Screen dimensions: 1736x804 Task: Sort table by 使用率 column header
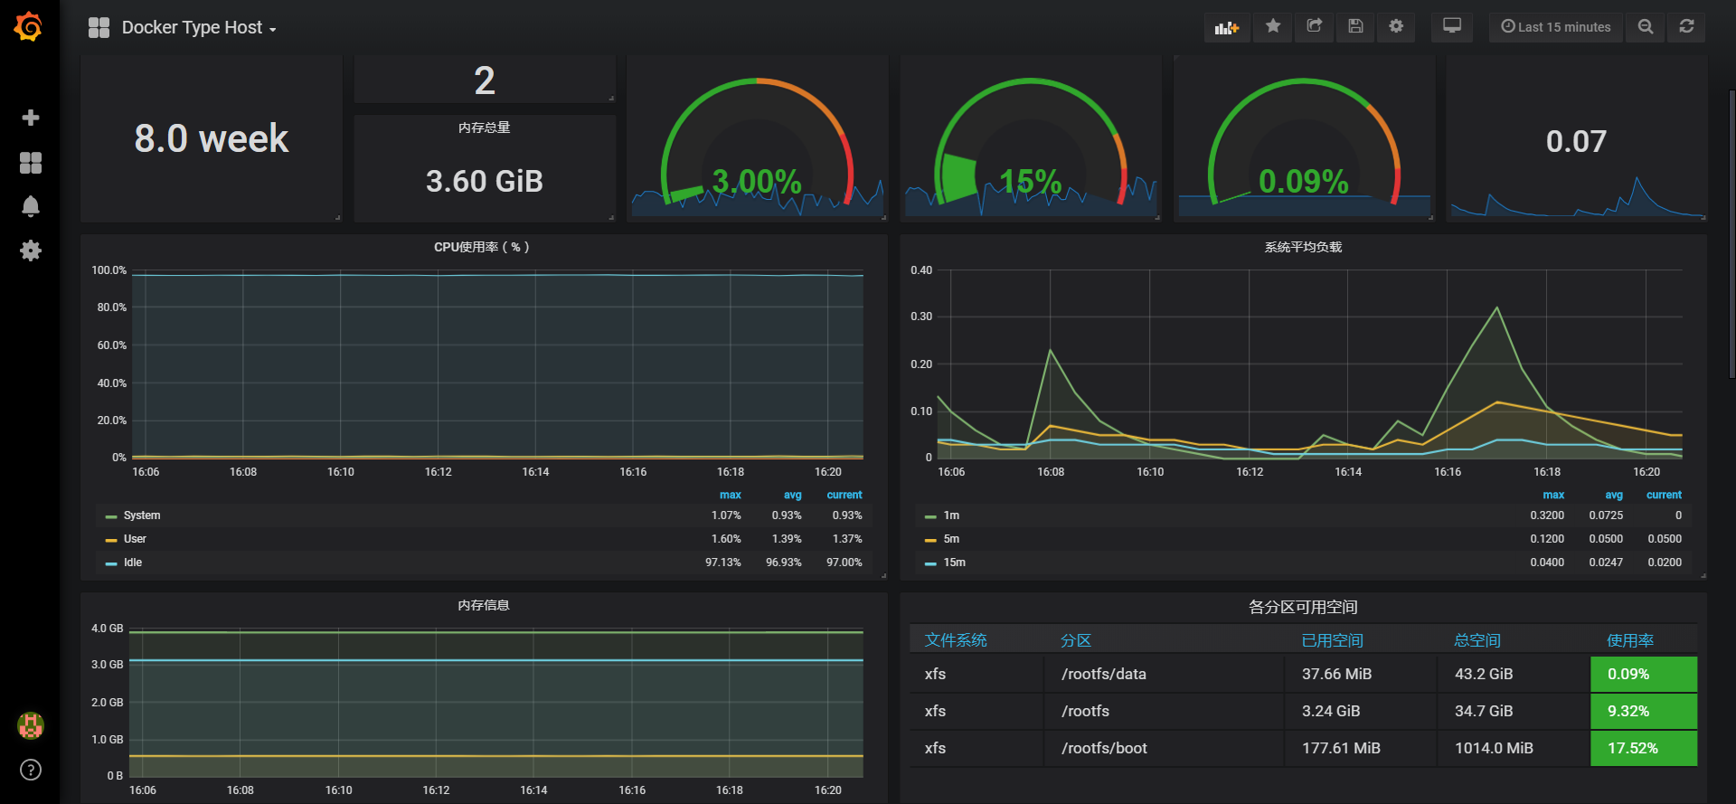click(x=1630, y=640)
